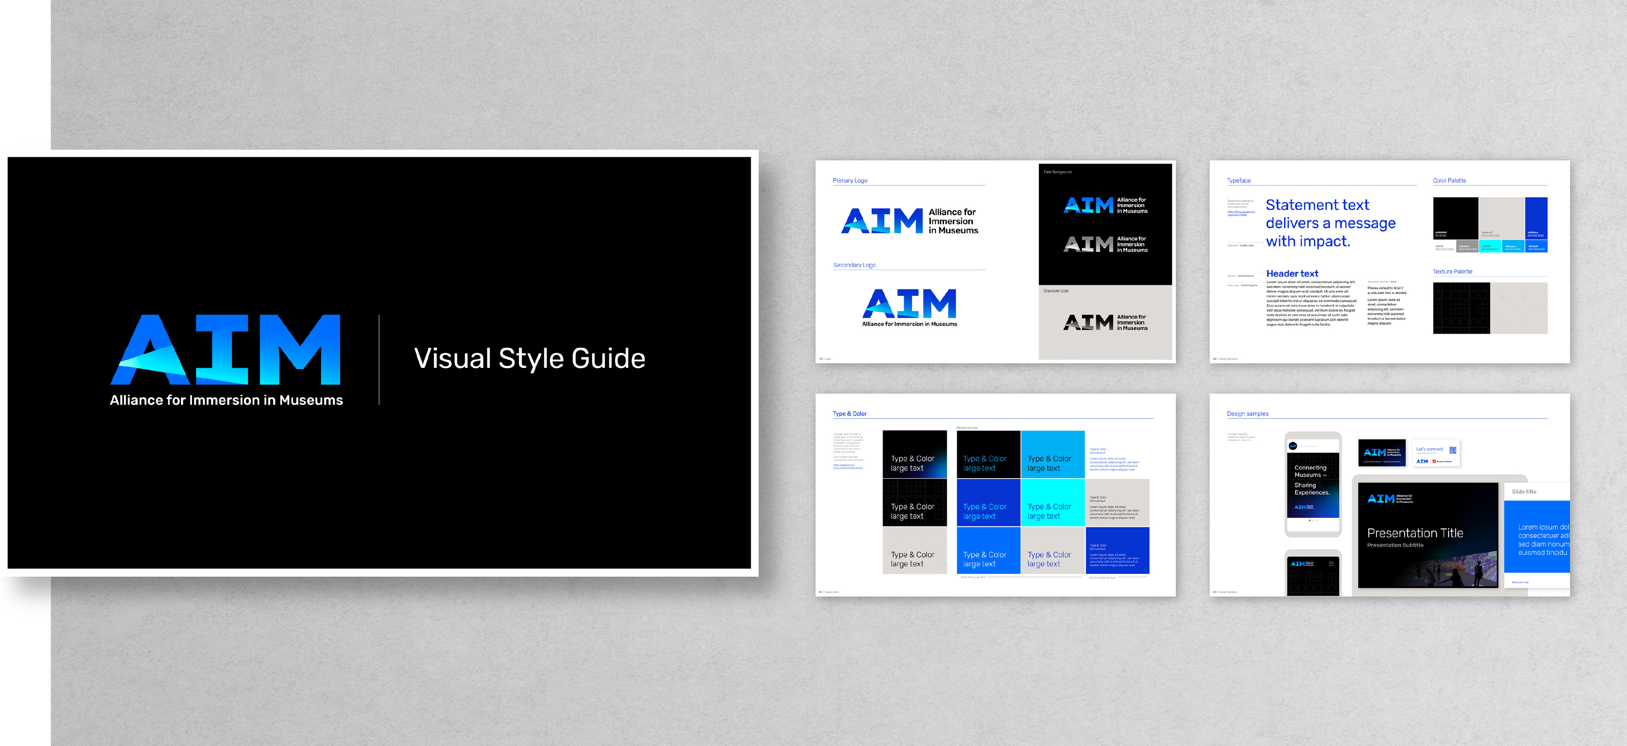Open the Google Fonts Rubik link

pos(1241,214)
